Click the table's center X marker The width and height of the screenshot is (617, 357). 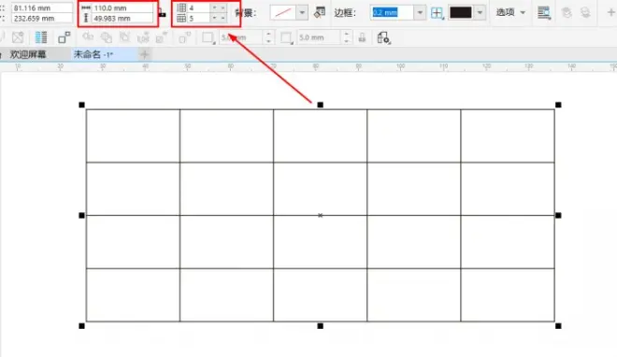(x=321, y=216)
